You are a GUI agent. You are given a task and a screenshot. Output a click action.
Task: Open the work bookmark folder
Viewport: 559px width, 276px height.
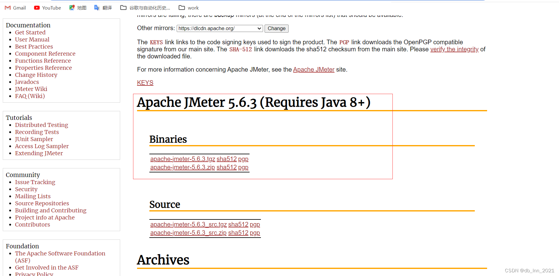pyautogui.click(x=189, y=8)
